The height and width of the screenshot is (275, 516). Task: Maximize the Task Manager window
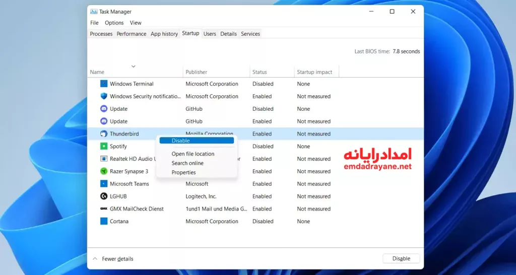pos(392,12)
